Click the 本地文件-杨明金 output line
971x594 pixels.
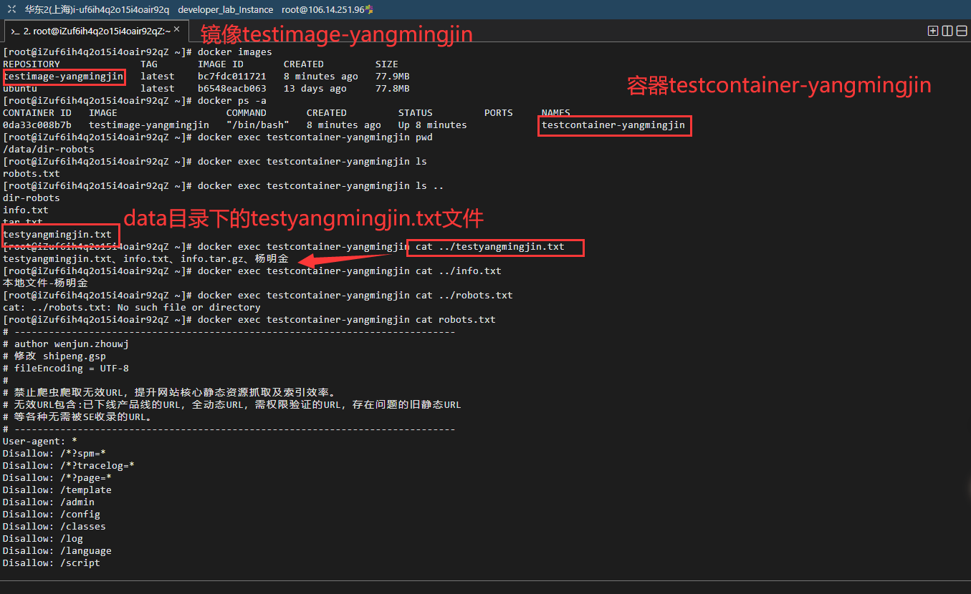(x=46, y=283)
